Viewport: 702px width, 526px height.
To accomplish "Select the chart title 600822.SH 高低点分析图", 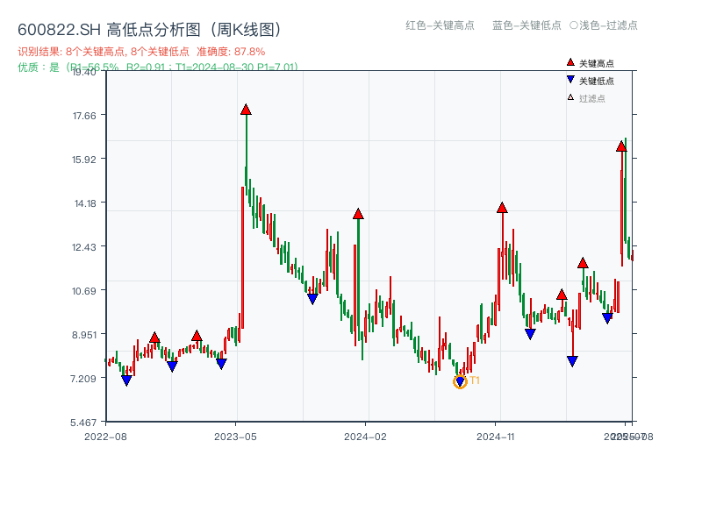I will point(149,28).
